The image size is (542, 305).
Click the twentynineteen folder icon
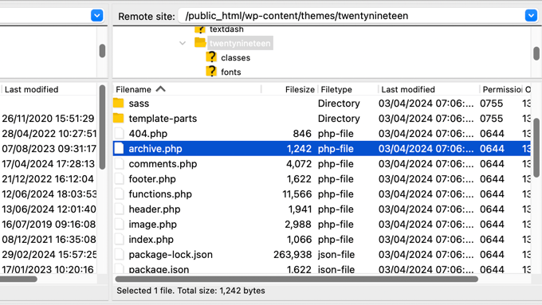click(x=200, y=42)
